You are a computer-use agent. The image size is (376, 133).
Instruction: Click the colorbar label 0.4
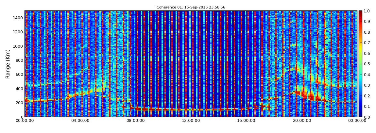click(367, 75)
